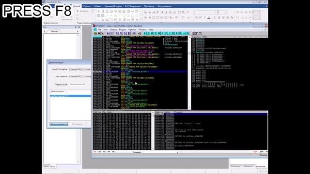Click the disassembly pane vertical scrollbar

[x=189, y=72]
